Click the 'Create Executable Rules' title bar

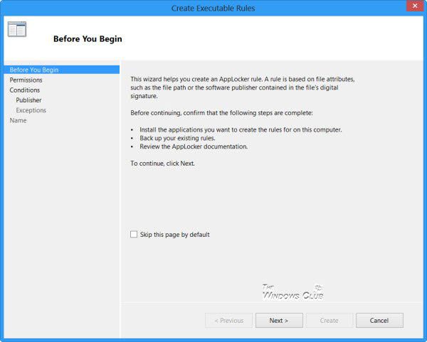pyautogui.click(x=213, y=8)
